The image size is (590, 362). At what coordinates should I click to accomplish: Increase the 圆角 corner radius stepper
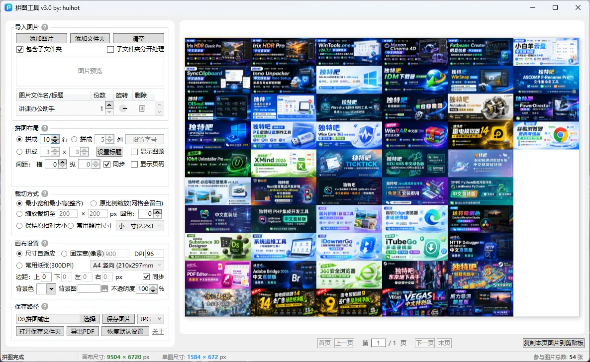(x=158, y=211)
